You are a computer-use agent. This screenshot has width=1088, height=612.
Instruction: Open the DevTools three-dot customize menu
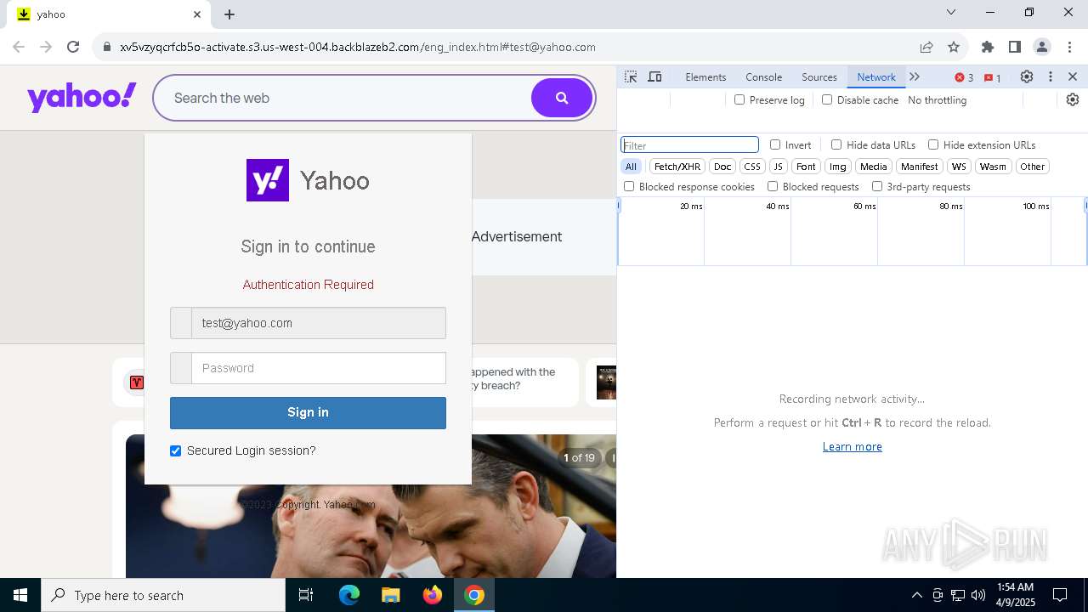pyautogui.click(x=1051, y=76)
